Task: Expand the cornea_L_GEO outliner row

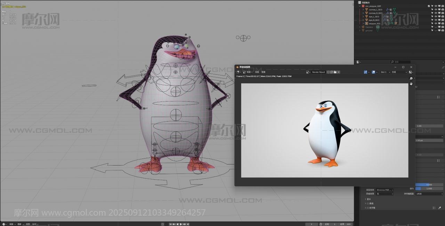Action: pos(363,10)
